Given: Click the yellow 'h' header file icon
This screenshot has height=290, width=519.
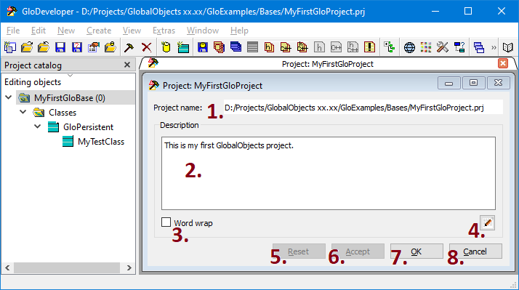Looking at the screenshot, I should [x=269, y=47].
